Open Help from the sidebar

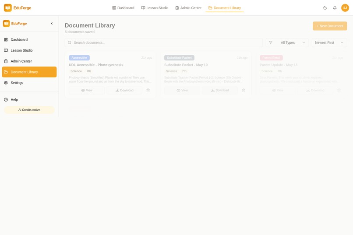pyautogui.click(x=29, y=100)
